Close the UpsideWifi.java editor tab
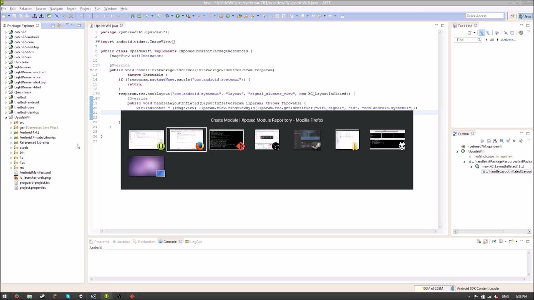Viewport: 534px width, 300px height. [122, 26]
